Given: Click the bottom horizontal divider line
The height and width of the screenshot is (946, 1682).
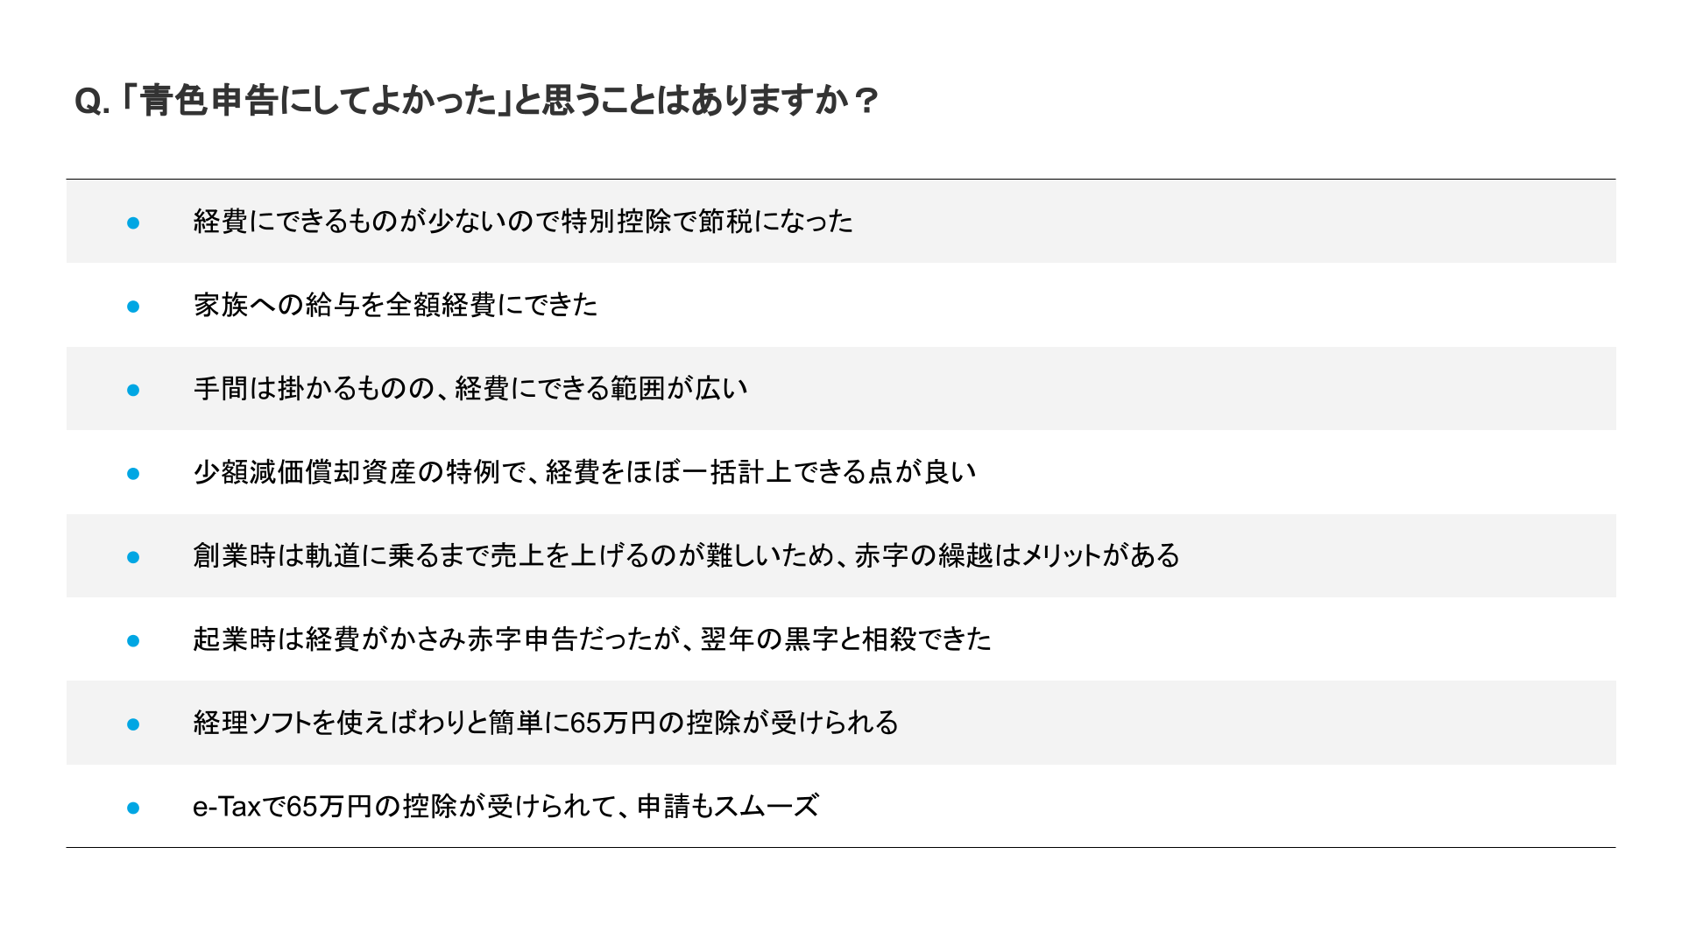Looking at the screenshot, I should click(x=841, y=847).
